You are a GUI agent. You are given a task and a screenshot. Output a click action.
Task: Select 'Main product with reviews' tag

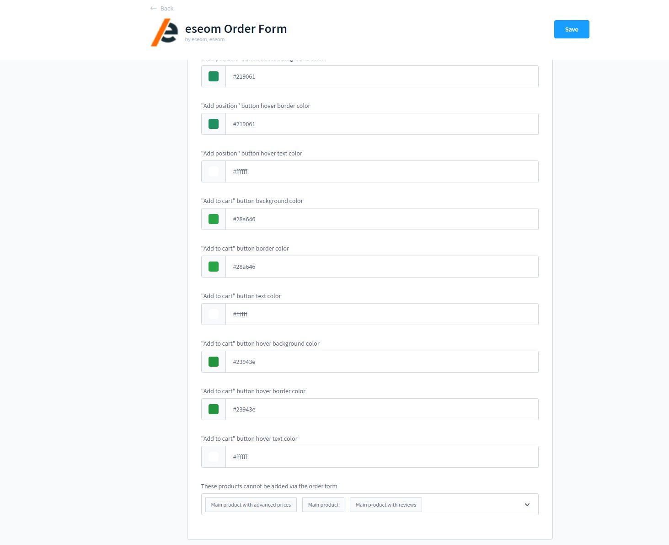(x=386, y=505)
